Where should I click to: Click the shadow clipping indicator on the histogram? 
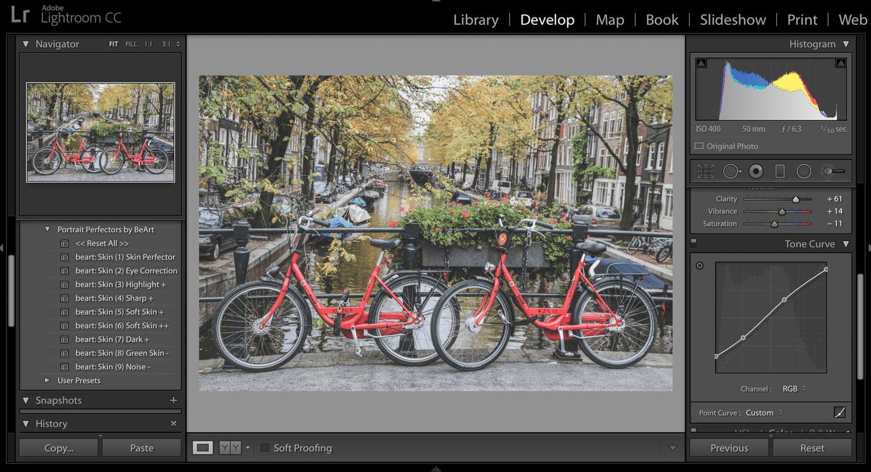(x=701, y=62)
